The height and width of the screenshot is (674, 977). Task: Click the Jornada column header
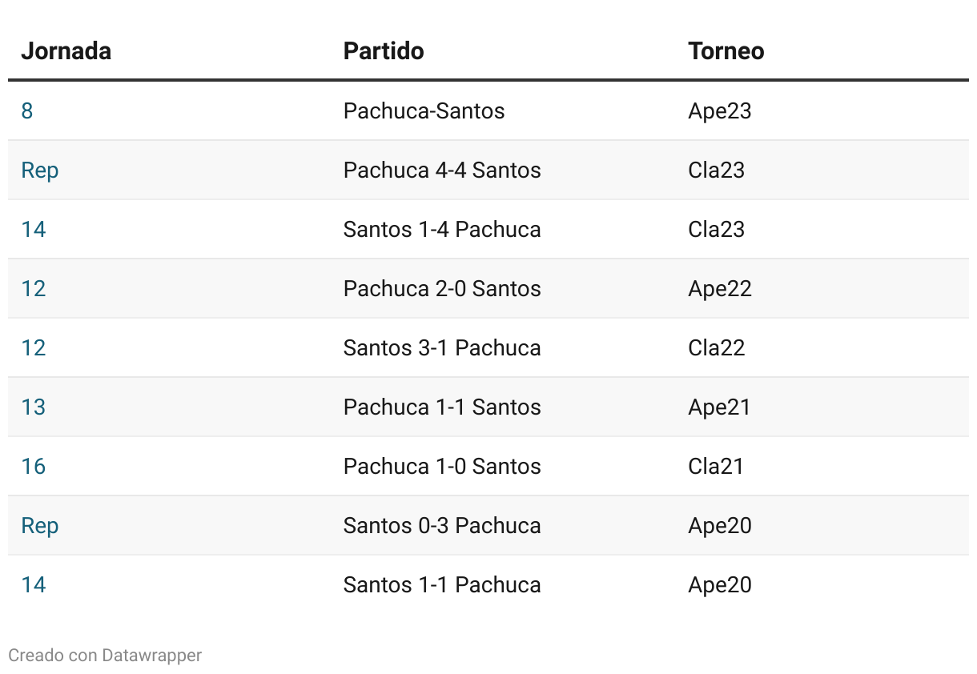66,51
